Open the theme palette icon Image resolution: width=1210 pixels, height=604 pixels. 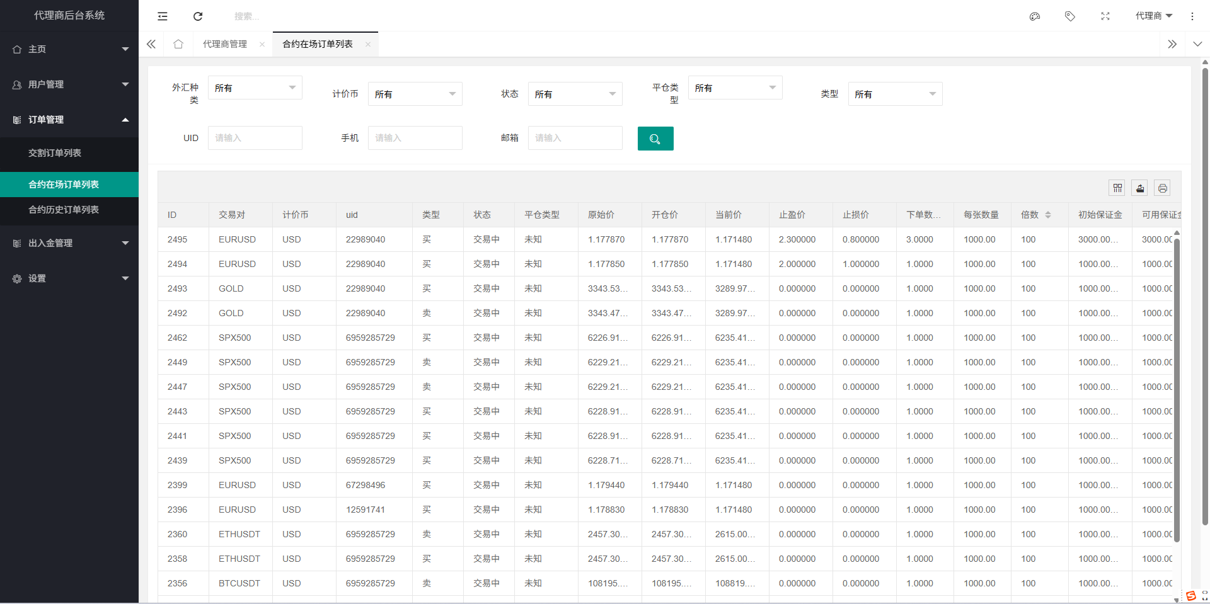click(x=1034, y=16)
